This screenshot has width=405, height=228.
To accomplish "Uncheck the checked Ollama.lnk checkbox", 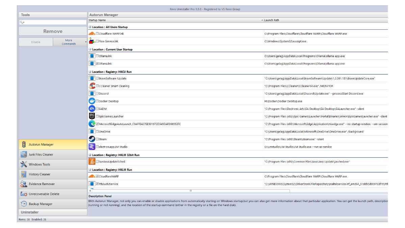I will tap(97, 64).
